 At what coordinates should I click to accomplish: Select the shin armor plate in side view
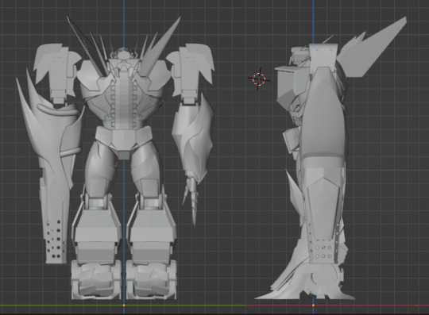click(x=323, y=202)
